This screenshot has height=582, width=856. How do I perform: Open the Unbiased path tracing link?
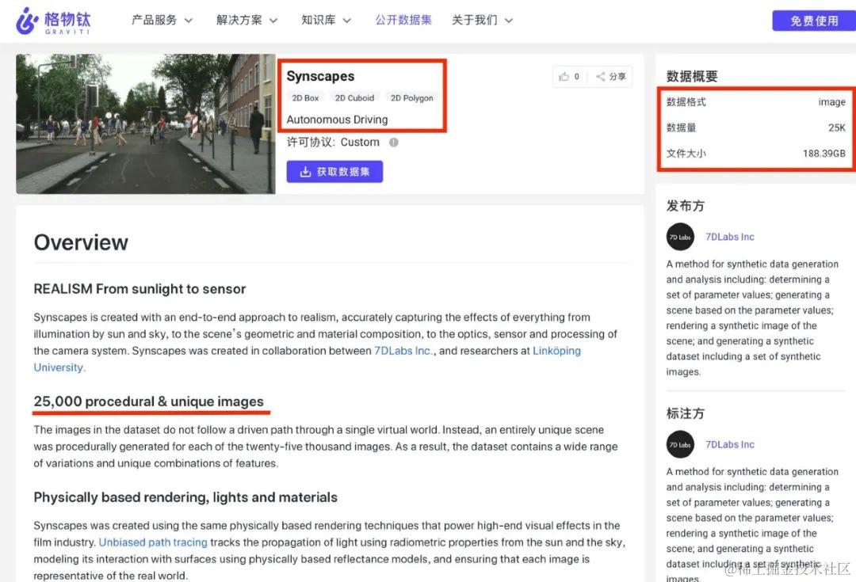(x=153, y=542)
